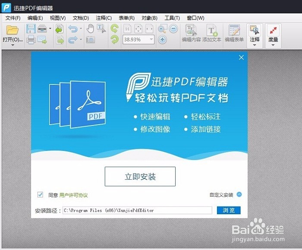Open the 窗口(W) menu

click(x=195, y=18)
